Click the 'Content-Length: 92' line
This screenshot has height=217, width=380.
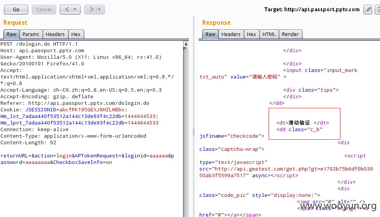tap(28, 143)
